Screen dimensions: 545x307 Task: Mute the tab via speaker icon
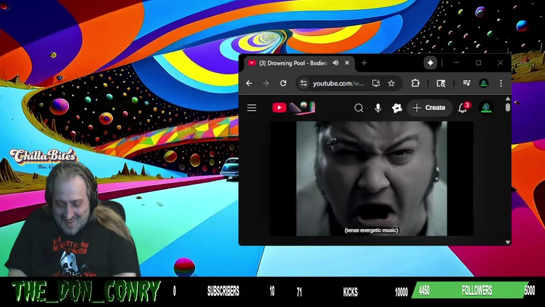[336, 63]
